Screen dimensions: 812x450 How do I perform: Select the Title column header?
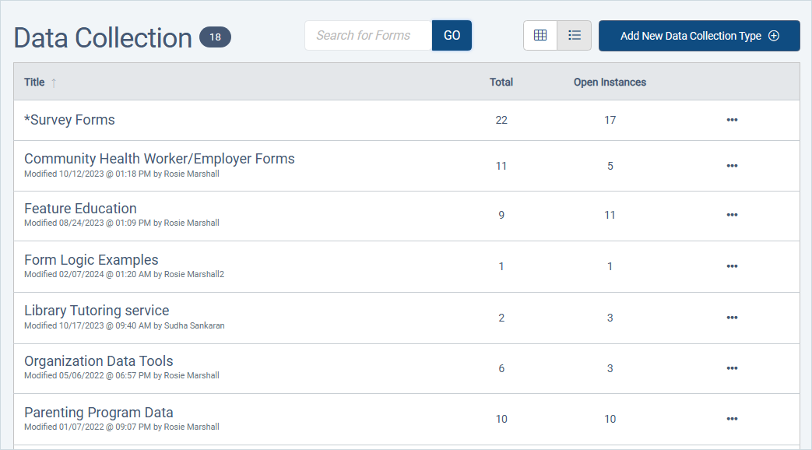[34, 82]
